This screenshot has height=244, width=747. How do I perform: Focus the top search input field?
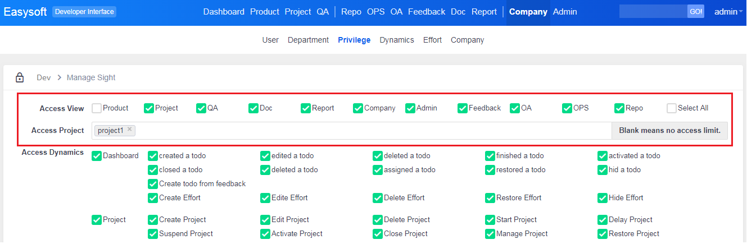click(653, 12)
